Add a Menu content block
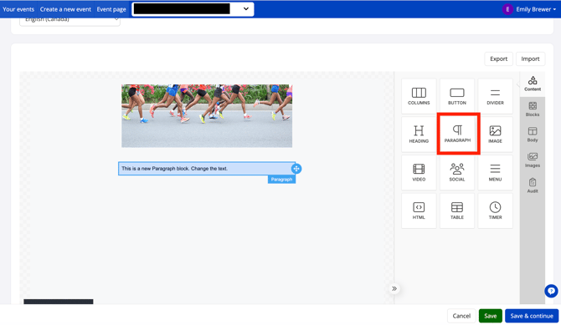Screen dimensions: 561x325 (x=495, y=172)
